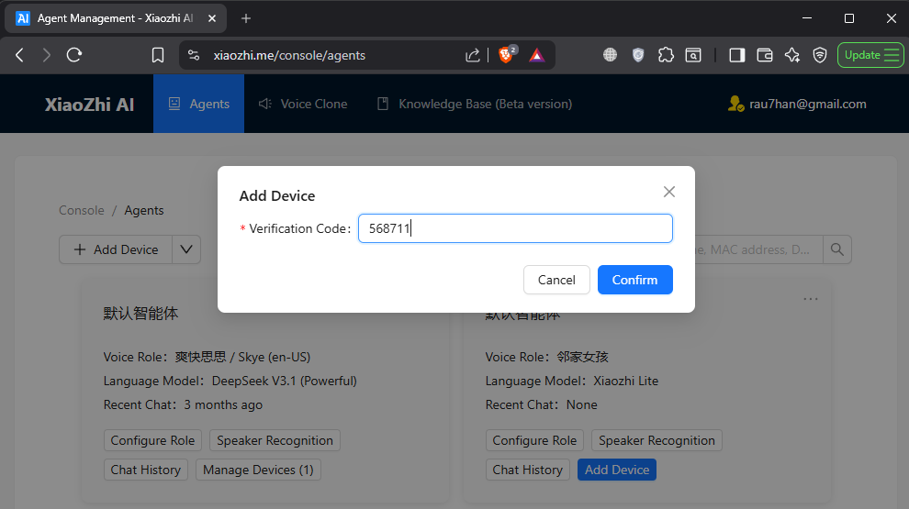
Task: Open Brave Rewards triangle icon
Action: coord(537,55)
